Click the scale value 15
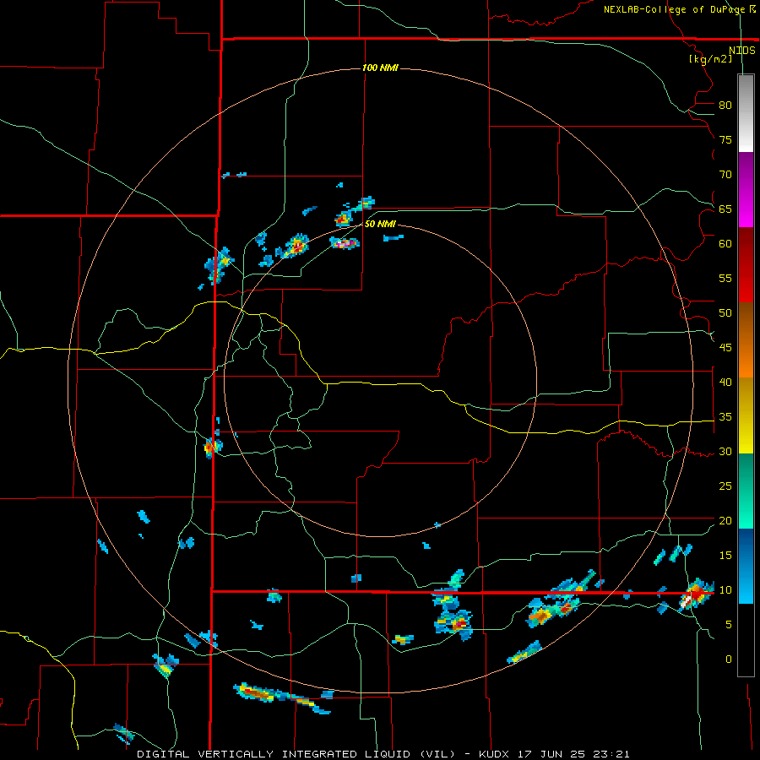This screenshot has height=760, width=760. pyautogui.click(x=725, y=556)
